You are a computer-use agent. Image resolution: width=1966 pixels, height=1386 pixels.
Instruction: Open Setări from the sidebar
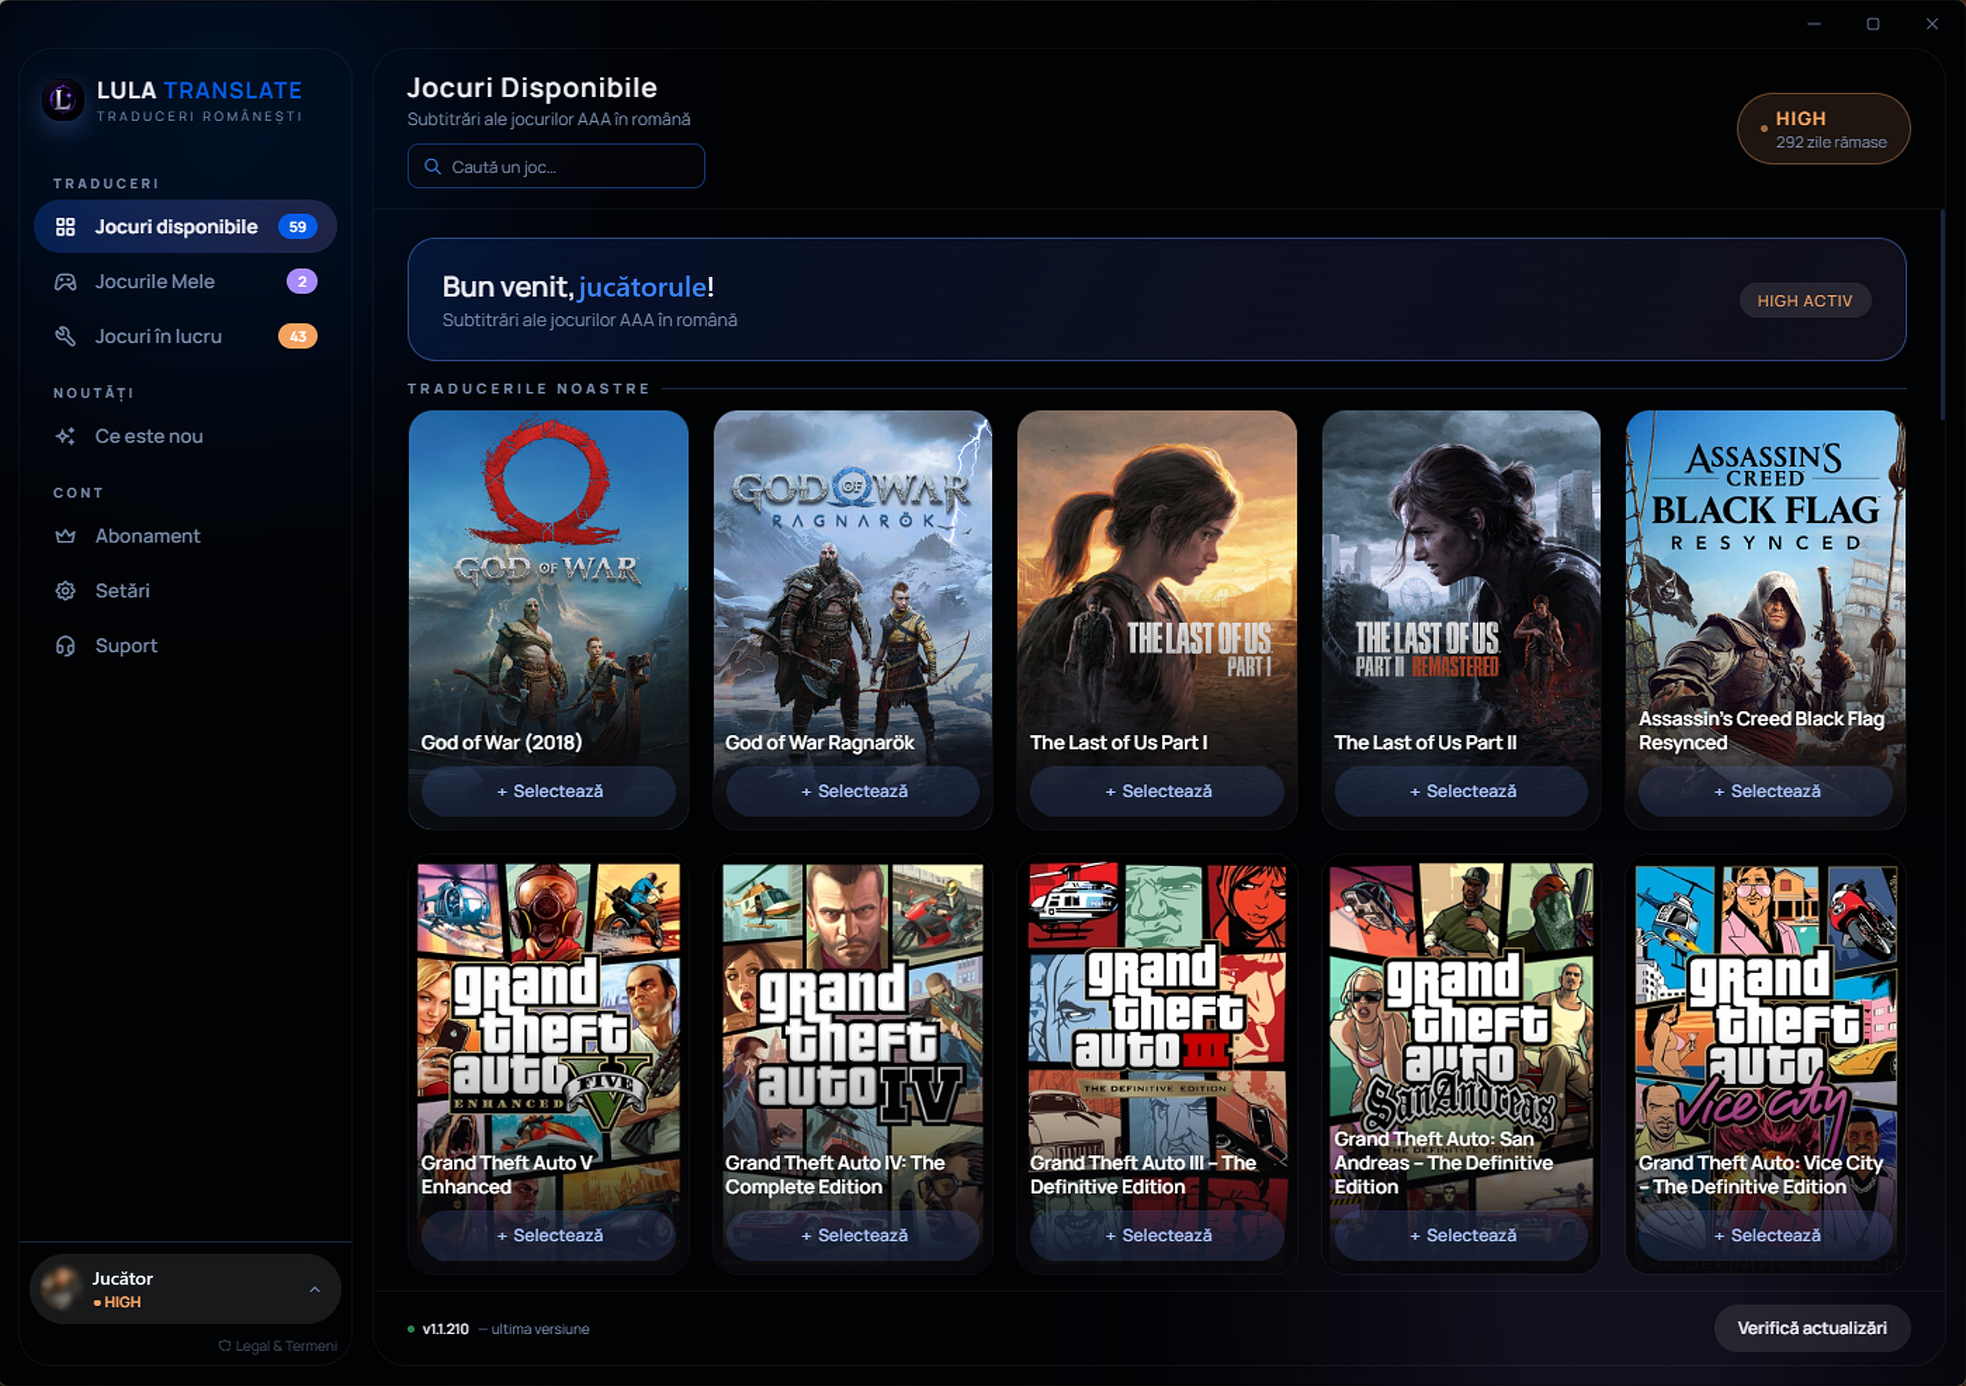click(x=185, y=591)
